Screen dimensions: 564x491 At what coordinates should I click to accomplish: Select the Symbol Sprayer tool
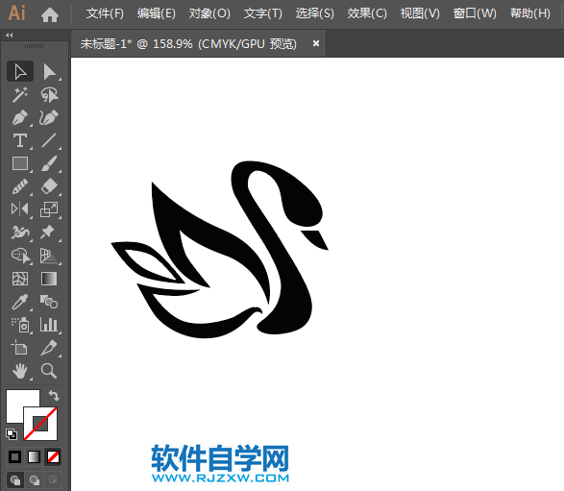click(20, 325)
